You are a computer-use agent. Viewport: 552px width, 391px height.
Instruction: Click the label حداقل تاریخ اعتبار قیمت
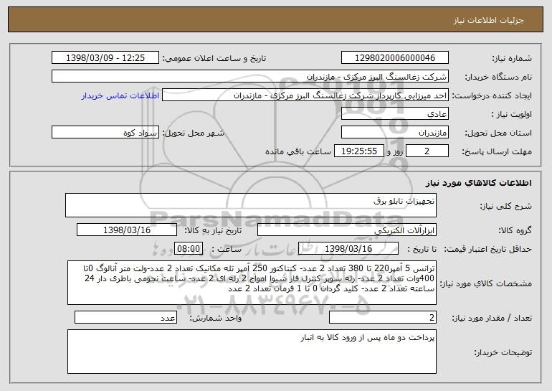pyautogui.click(x=488, y=250)
